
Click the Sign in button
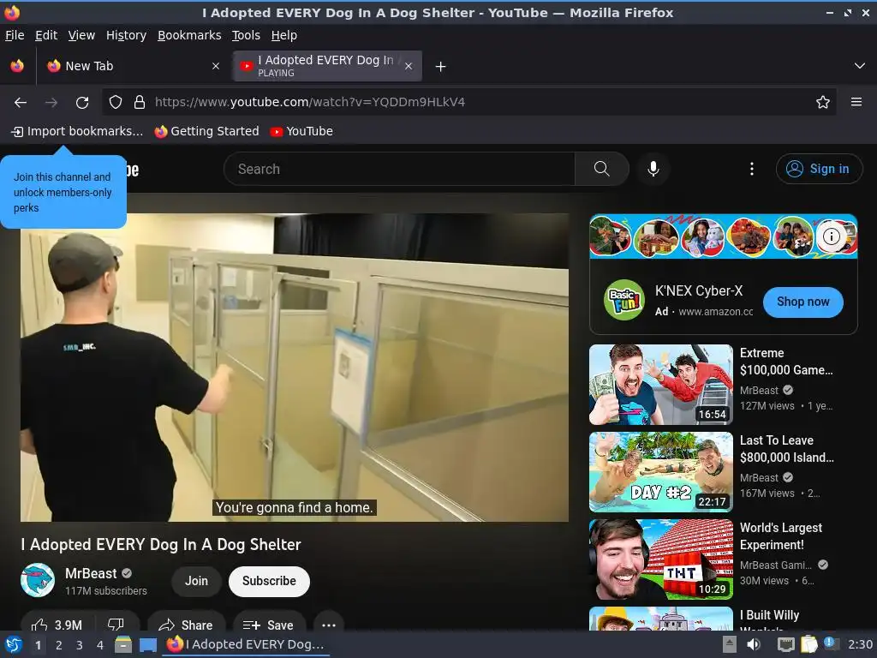click(x=819, y=169)
